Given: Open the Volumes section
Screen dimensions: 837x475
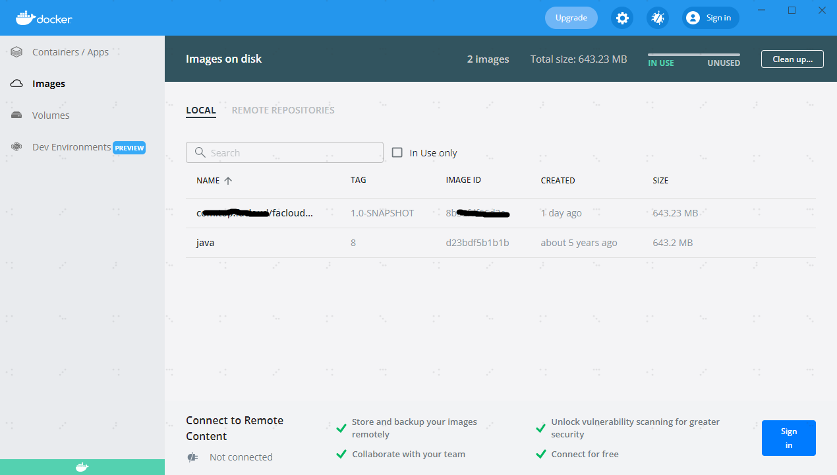Looking at the screenshot, I should (82, 115).
